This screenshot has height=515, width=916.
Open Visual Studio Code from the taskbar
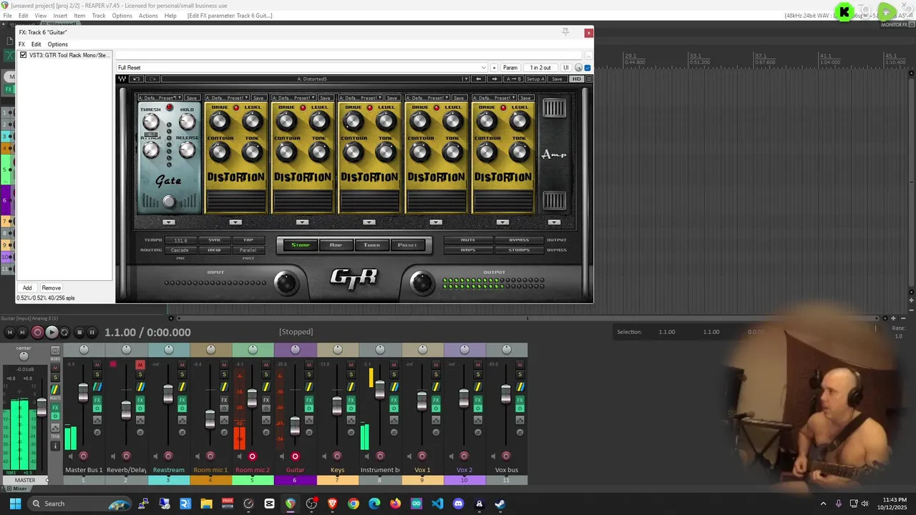point(437,504)
